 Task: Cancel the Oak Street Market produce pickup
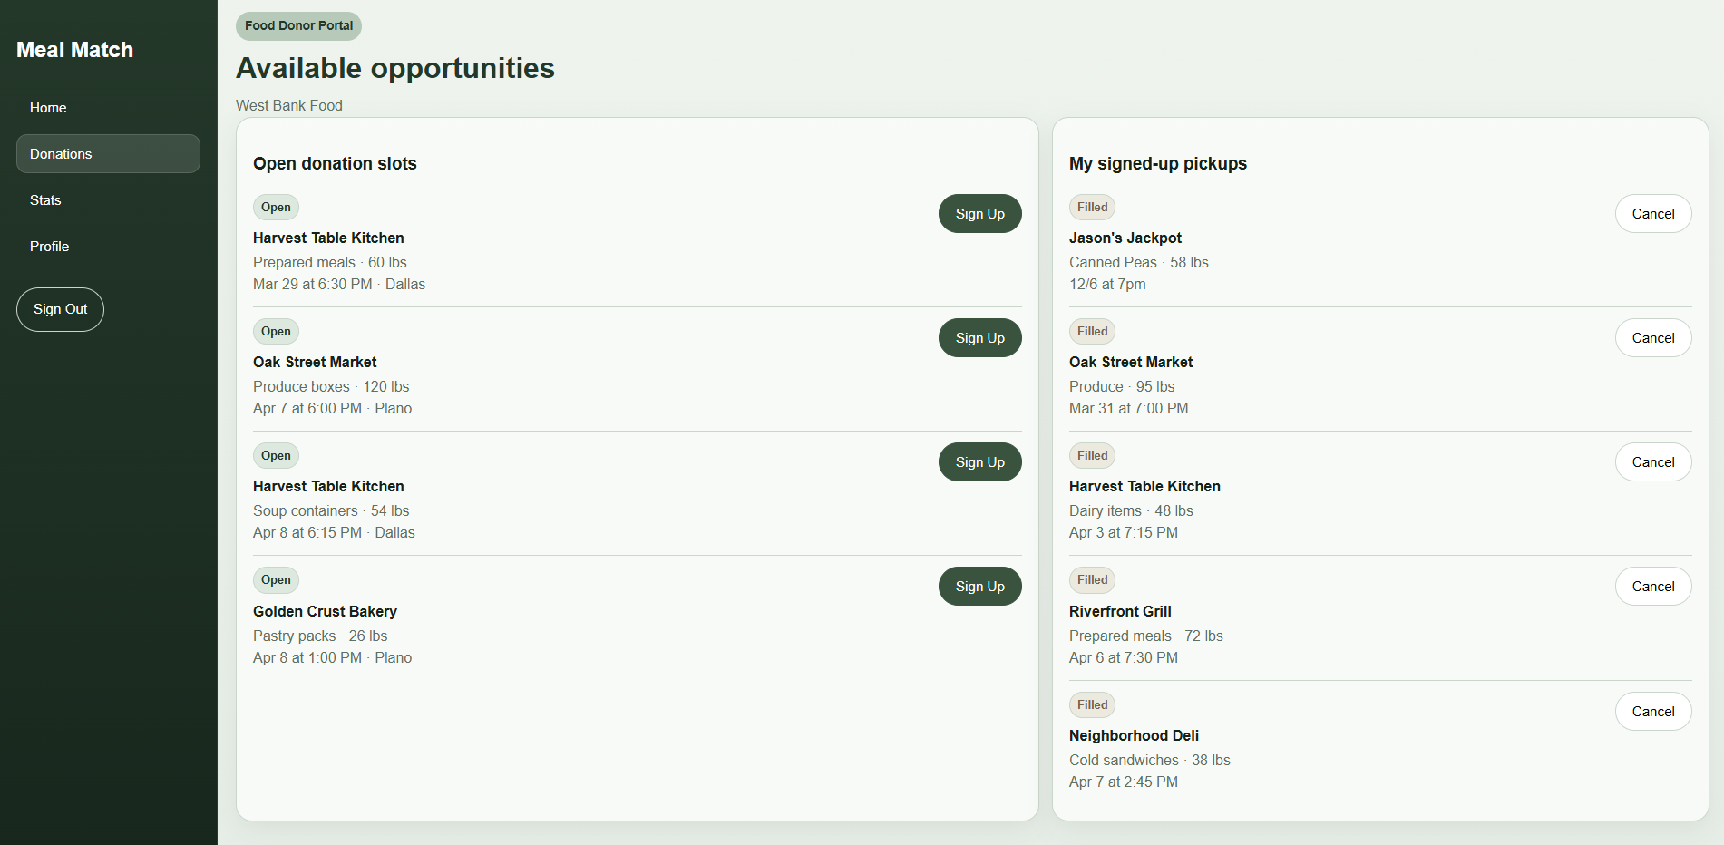tap(1652, 338)
